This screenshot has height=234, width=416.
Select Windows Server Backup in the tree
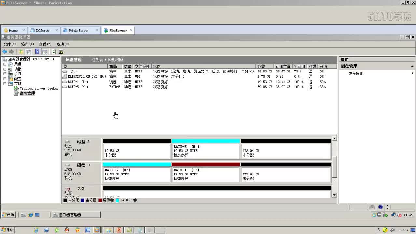[x=39, y=88]
